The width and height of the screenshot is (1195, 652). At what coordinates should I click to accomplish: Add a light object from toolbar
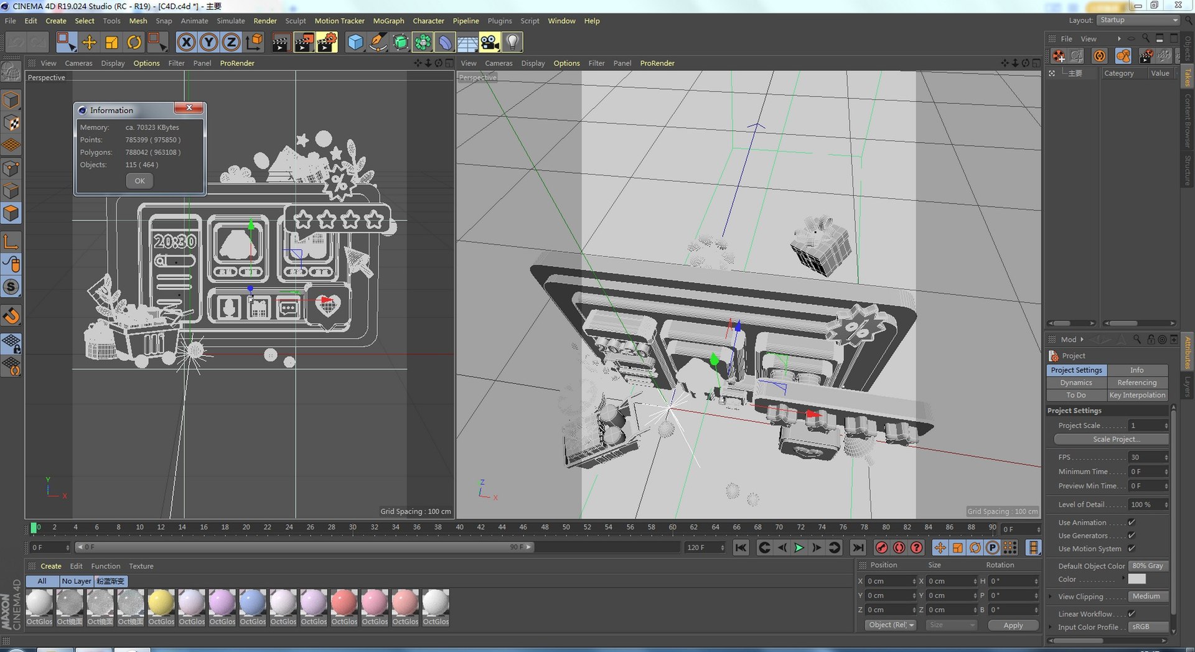512,42
